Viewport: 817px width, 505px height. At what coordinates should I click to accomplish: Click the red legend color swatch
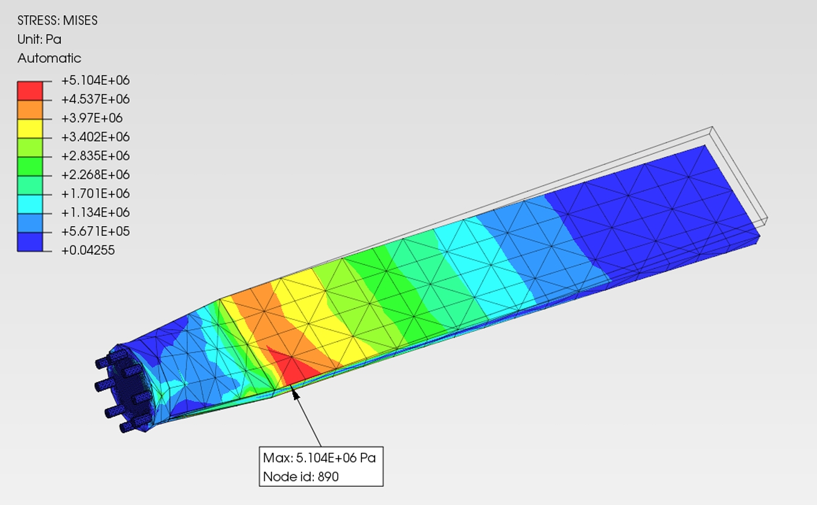30,90
